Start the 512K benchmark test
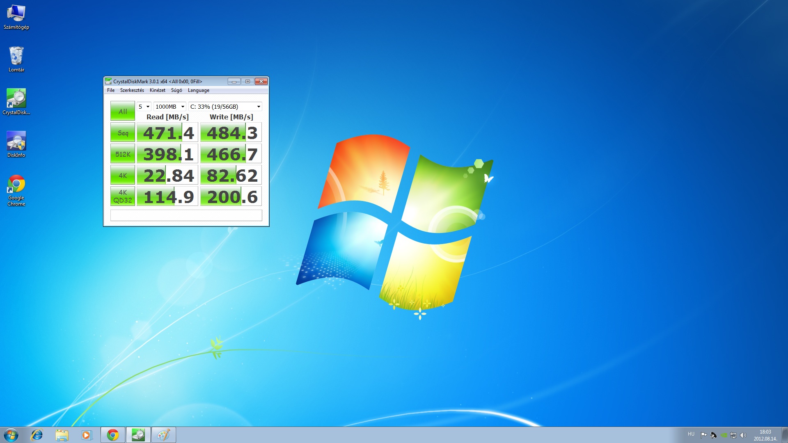The height and width of the screenshot is (443, 788). tap(122, 154)
